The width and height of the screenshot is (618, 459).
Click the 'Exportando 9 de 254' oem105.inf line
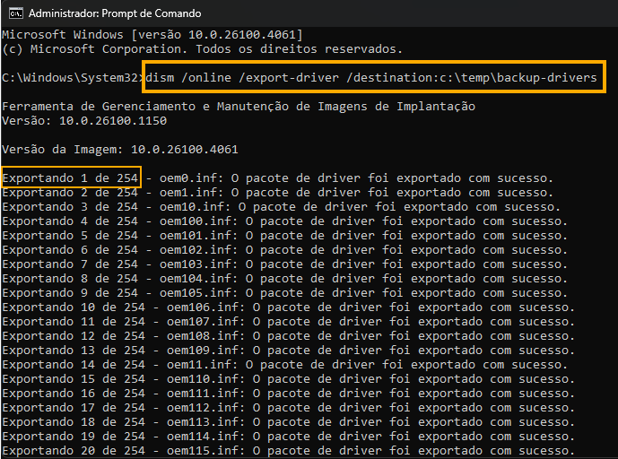[285, 293]
